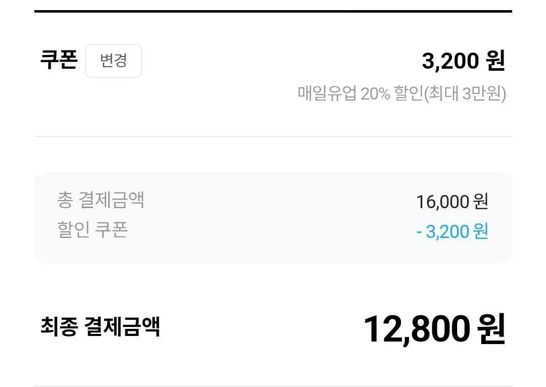Image resolution: width=546 pixels, height=387 pixels.
Task: Click the empty center of the gray summary box
Action: [273, 217]
